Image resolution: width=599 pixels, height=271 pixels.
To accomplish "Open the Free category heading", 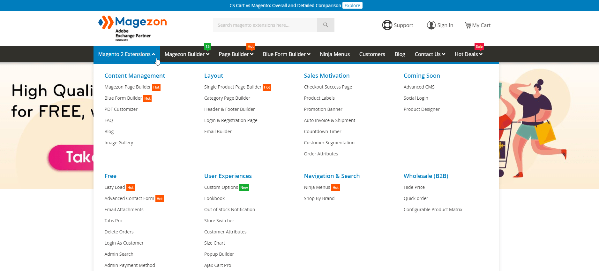I will [110, 176].
